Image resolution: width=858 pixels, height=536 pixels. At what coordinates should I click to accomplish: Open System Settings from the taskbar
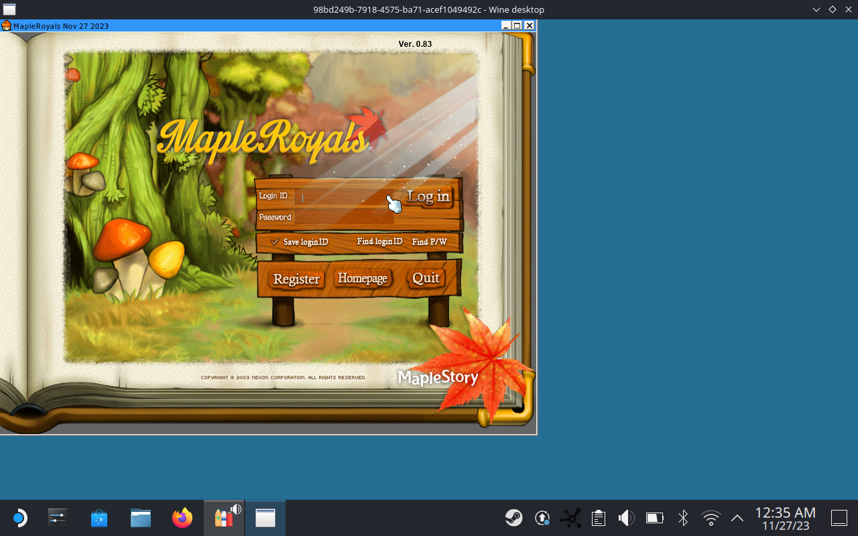[58, 518]
